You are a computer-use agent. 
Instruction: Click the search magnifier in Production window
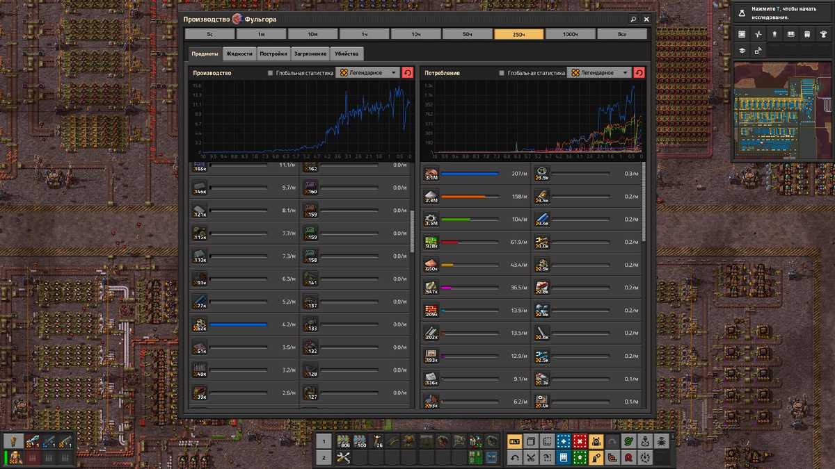click(x=633, y=19)
